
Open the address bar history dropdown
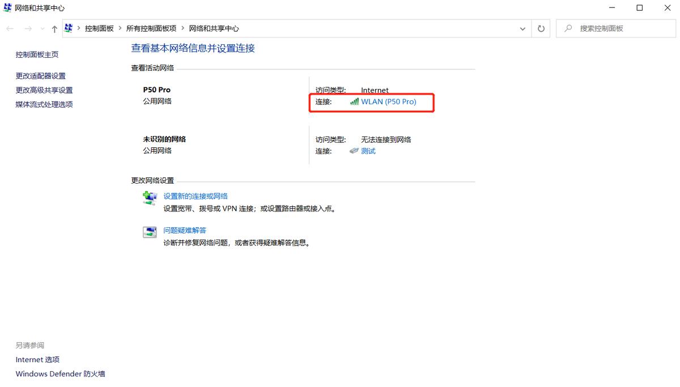(522, 28)
